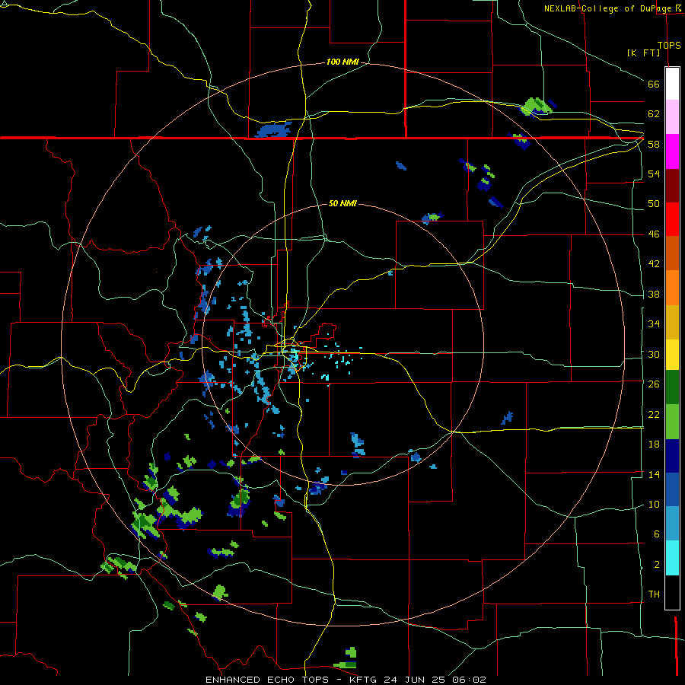Click legend value 34
The width and height of the screenshot is (685, 685).
click(x=654, y=324)
